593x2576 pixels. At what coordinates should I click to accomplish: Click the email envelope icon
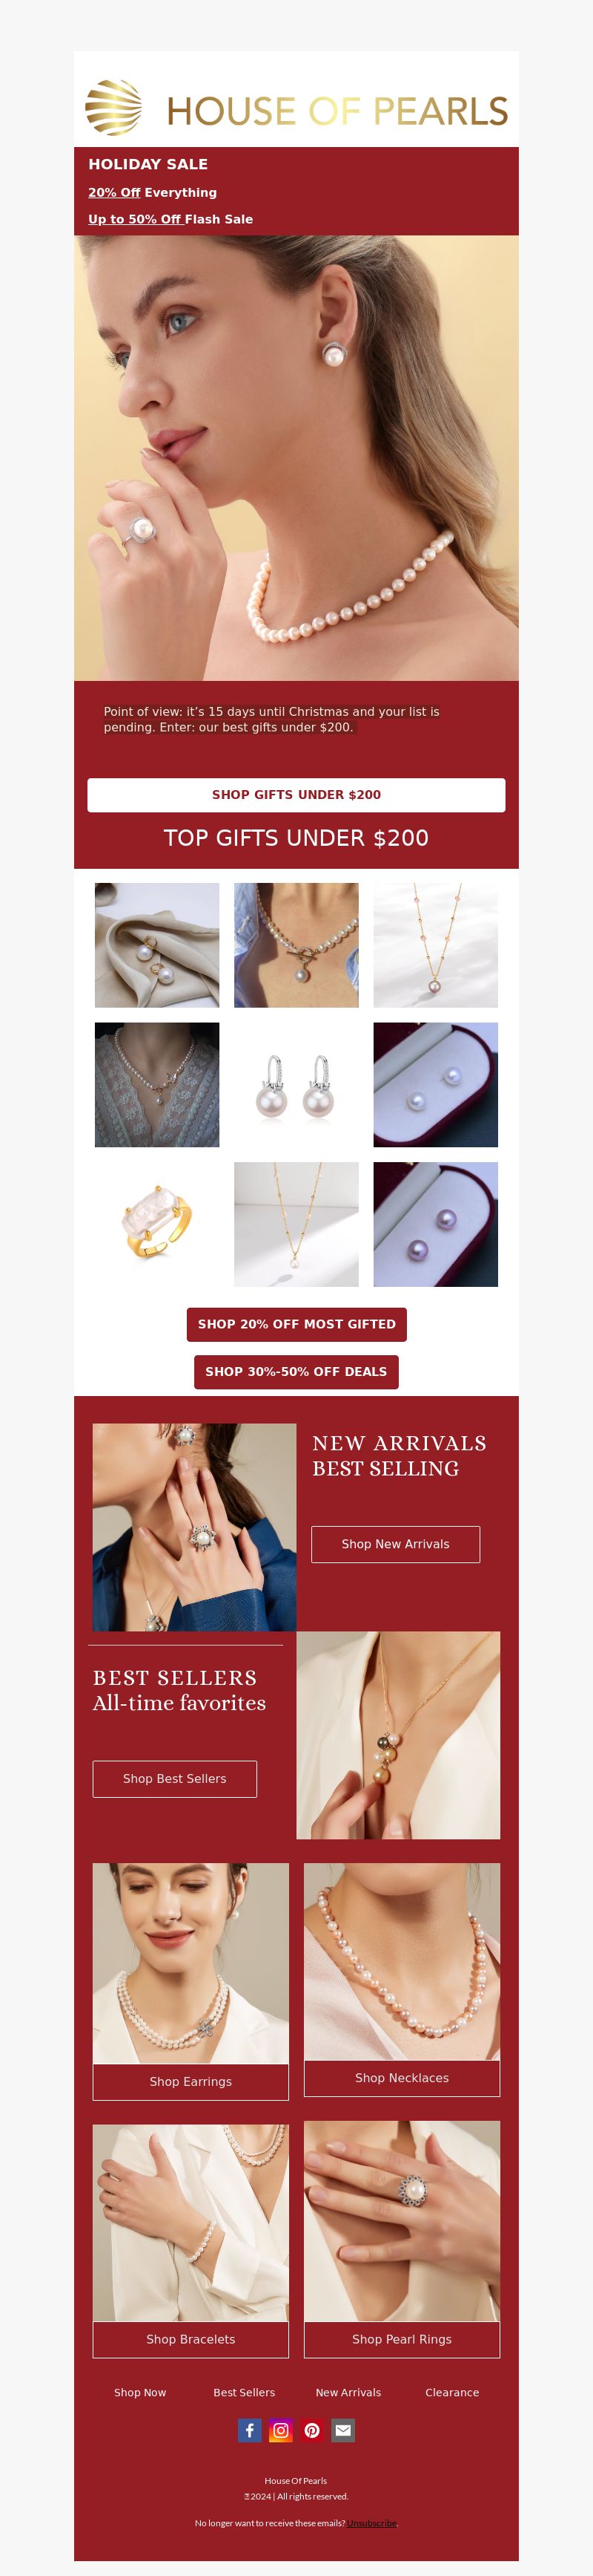343,2430
